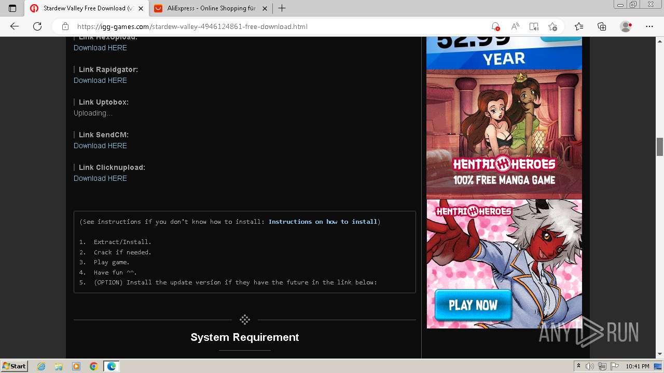
Task: Open Collections icon
Action: [602, 26]
